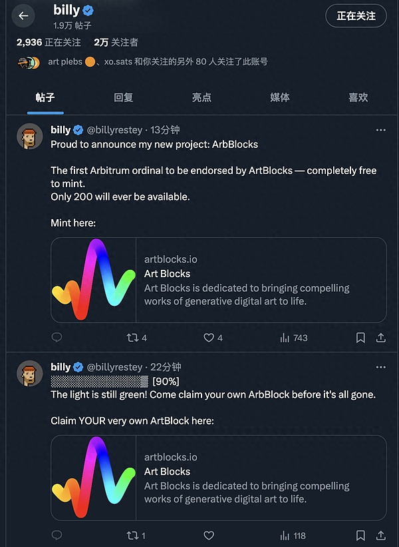
Task: Bookmark the ArbBlocks announcement post
Action: (360, 338)
